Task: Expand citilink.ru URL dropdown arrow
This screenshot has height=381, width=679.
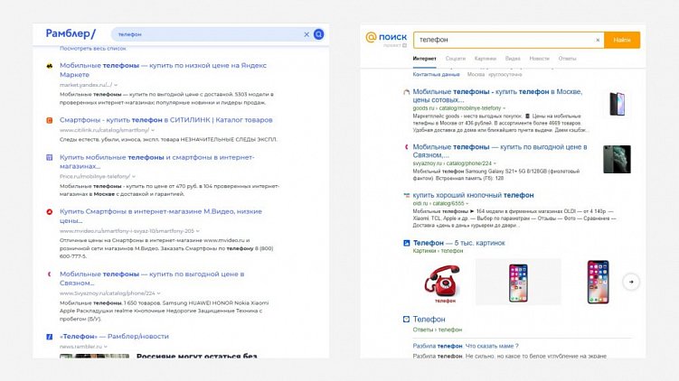Action: click(x=153, y=130)
